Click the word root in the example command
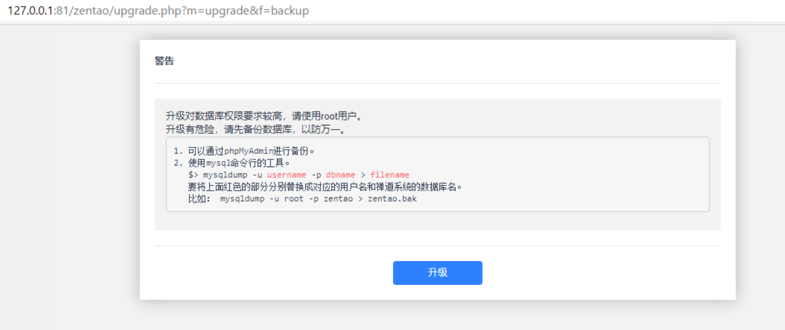The width and height of the screenshot is (785, 330). pos(294,199)
